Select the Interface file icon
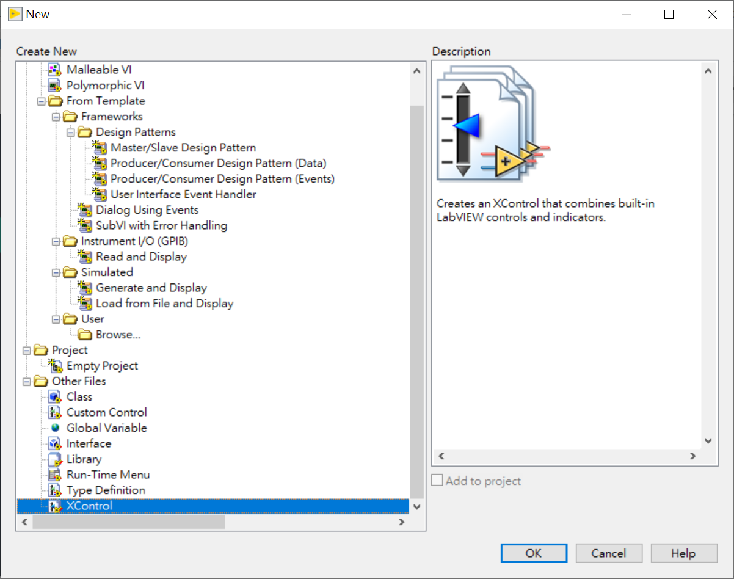 point(55,443)
